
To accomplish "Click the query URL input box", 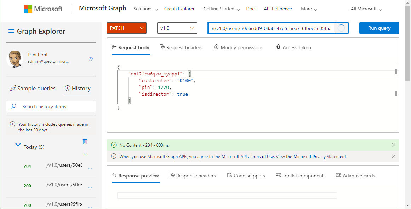I will point(271,28).
